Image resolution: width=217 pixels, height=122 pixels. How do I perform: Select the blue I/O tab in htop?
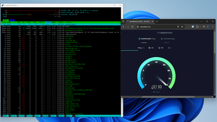click(x=12, y=20)
